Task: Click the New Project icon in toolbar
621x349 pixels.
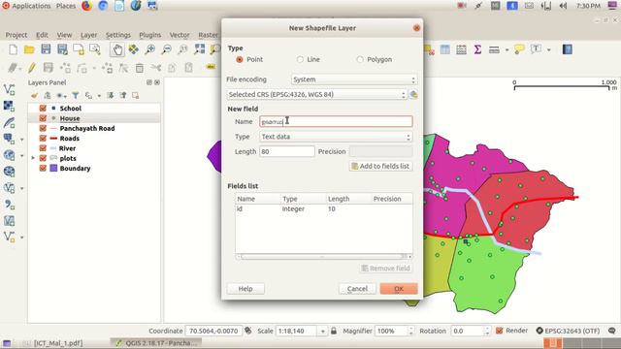Action: (13, 49)
